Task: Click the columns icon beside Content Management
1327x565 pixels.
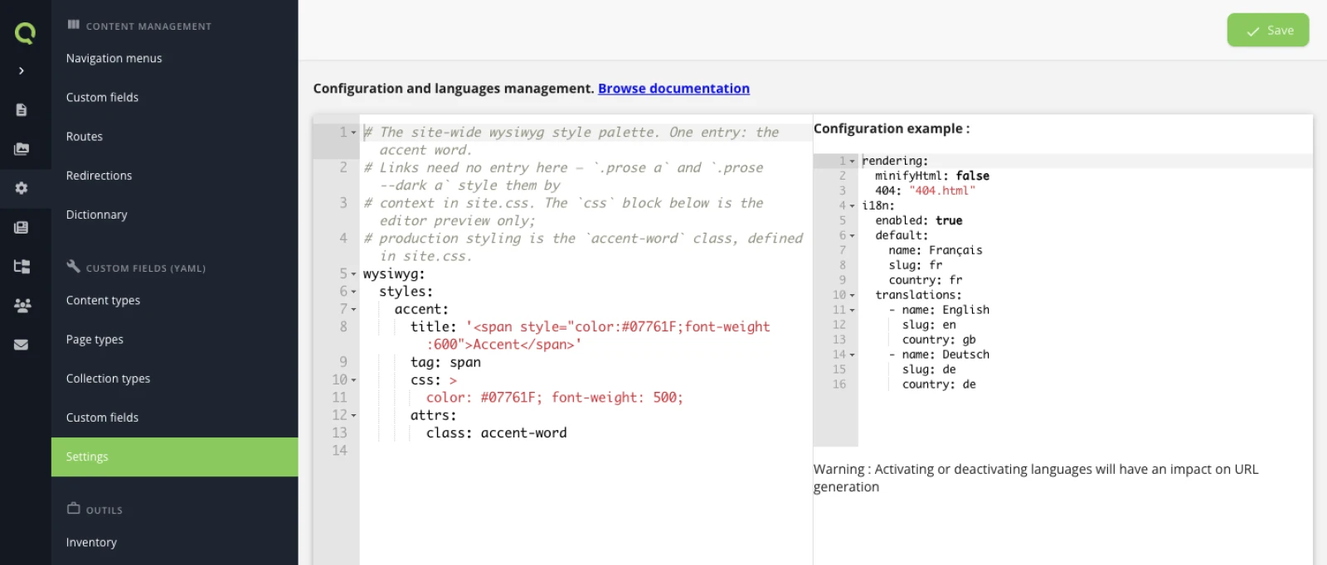Action: click(x=74, y=25)
